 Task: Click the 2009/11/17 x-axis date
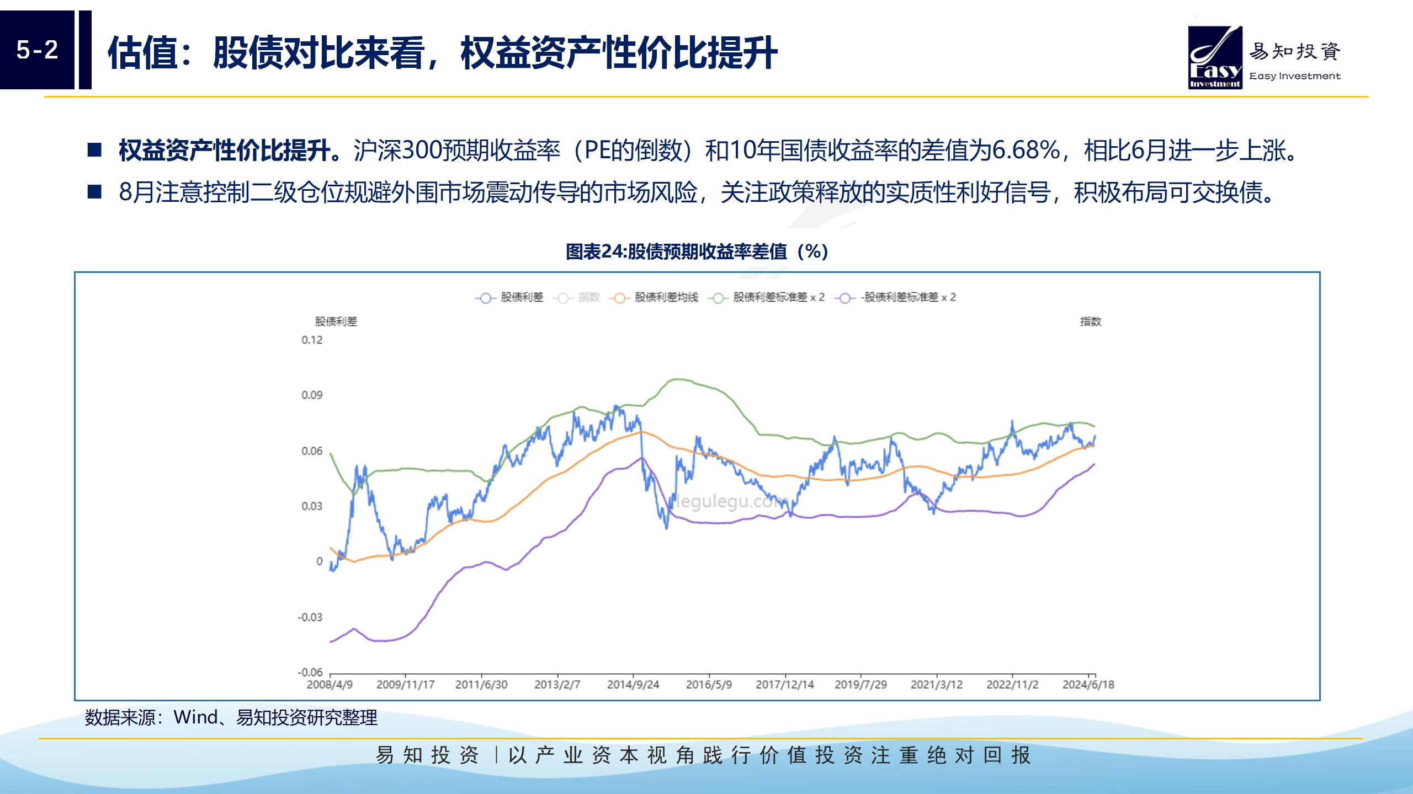(x=406, y=685)
